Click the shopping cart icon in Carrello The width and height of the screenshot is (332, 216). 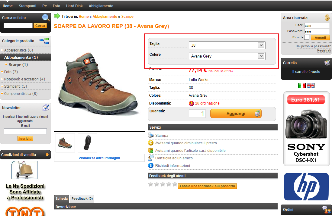[327, 62]
